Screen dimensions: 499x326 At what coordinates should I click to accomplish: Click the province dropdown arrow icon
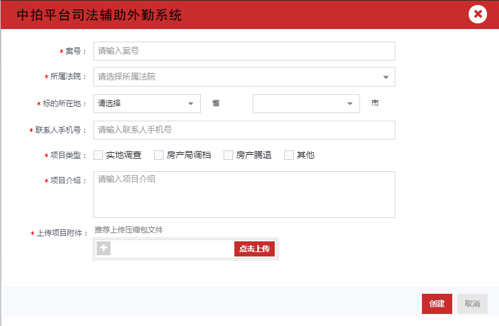[x=191, y=104]
